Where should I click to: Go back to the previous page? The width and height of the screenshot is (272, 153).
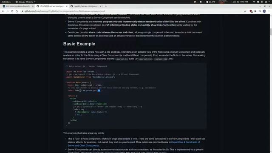[x=3, y=11]
